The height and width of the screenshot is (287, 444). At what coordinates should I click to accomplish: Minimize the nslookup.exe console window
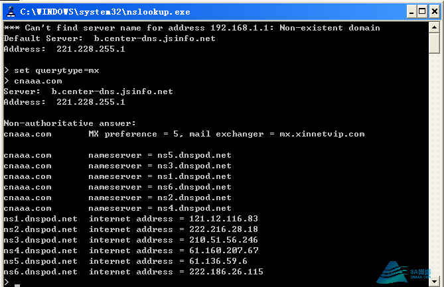click(411, 11)
